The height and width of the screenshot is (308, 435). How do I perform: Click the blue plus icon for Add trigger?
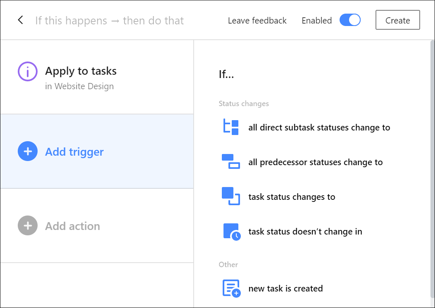28,151
